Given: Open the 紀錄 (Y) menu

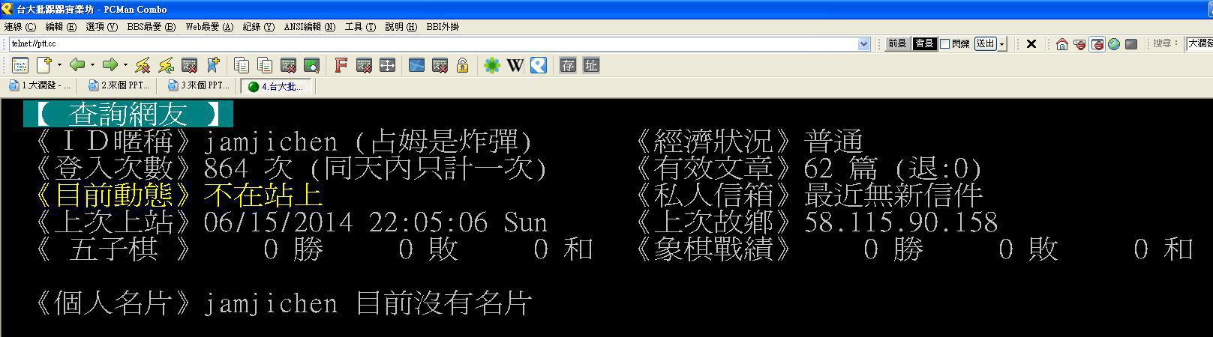Looking at the screenshot, I should (259, 27).
